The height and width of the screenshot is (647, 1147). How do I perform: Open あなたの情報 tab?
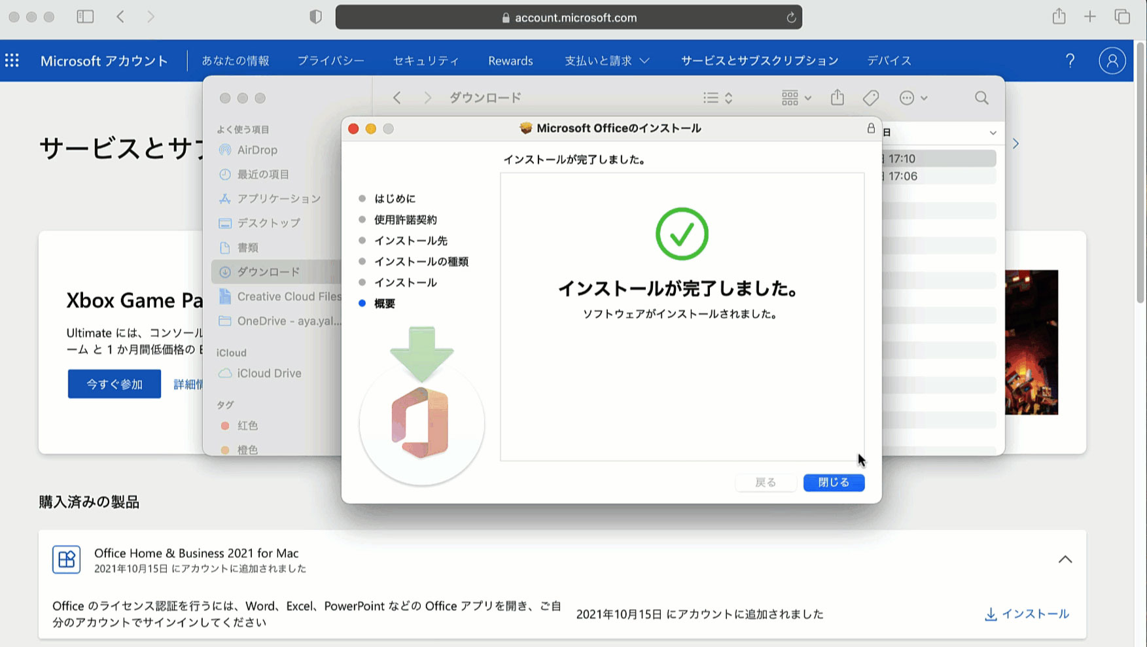tap(236, 61)
